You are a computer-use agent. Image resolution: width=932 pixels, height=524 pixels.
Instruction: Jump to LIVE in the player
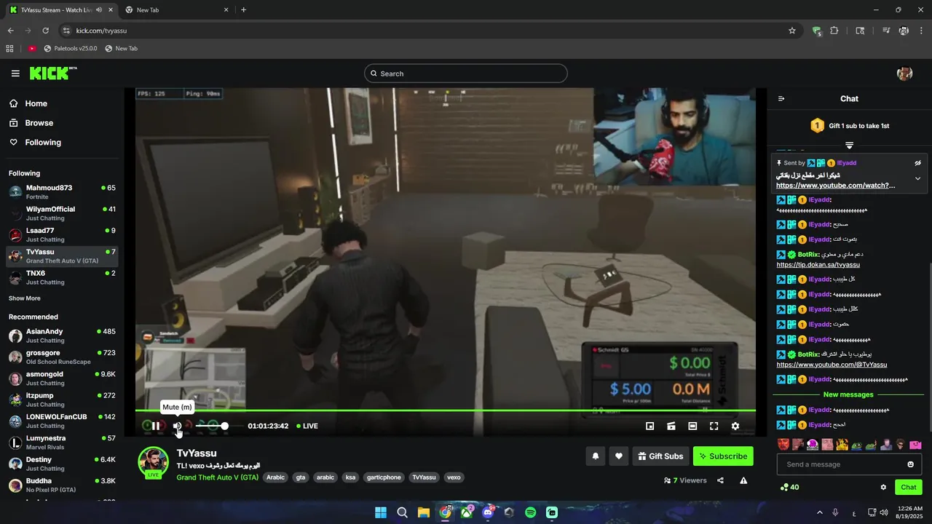(x=307, y=426)
